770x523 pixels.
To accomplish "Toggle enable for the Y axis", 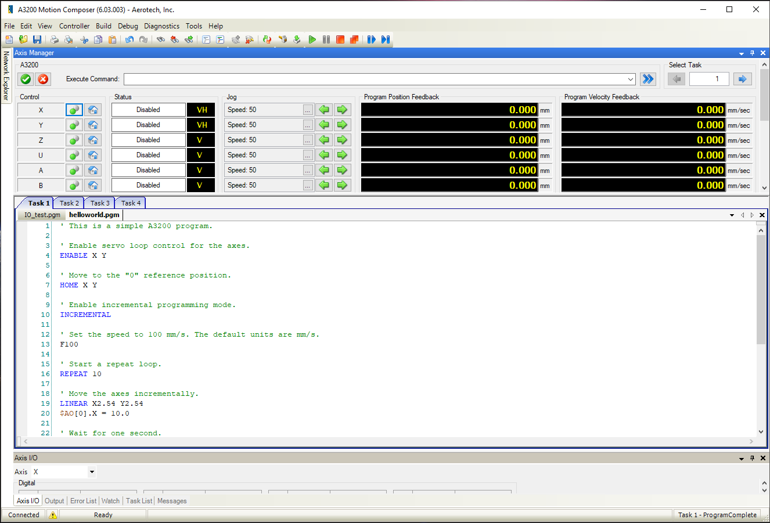I will coord(74,125).
